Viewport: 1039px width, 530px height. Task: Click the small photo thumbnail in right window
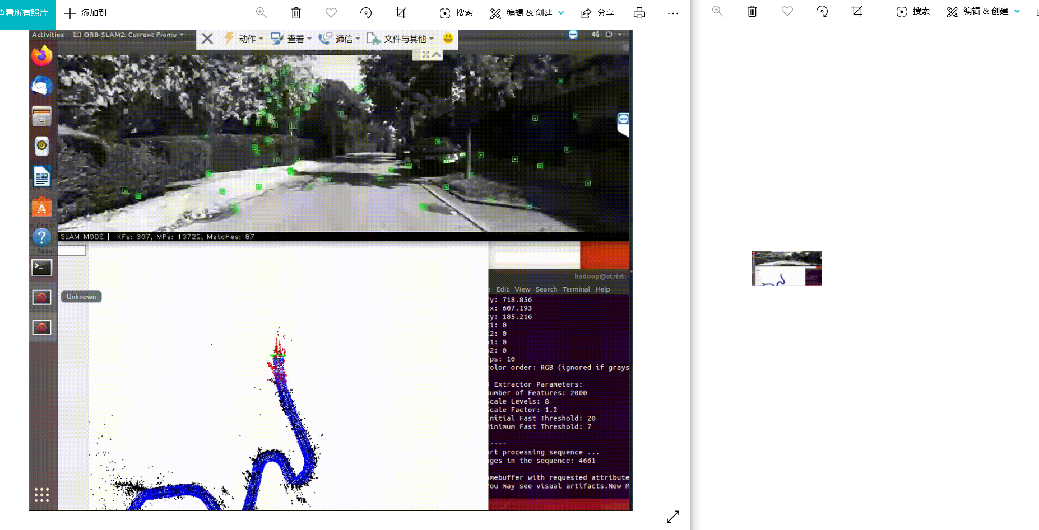(787, 268)
